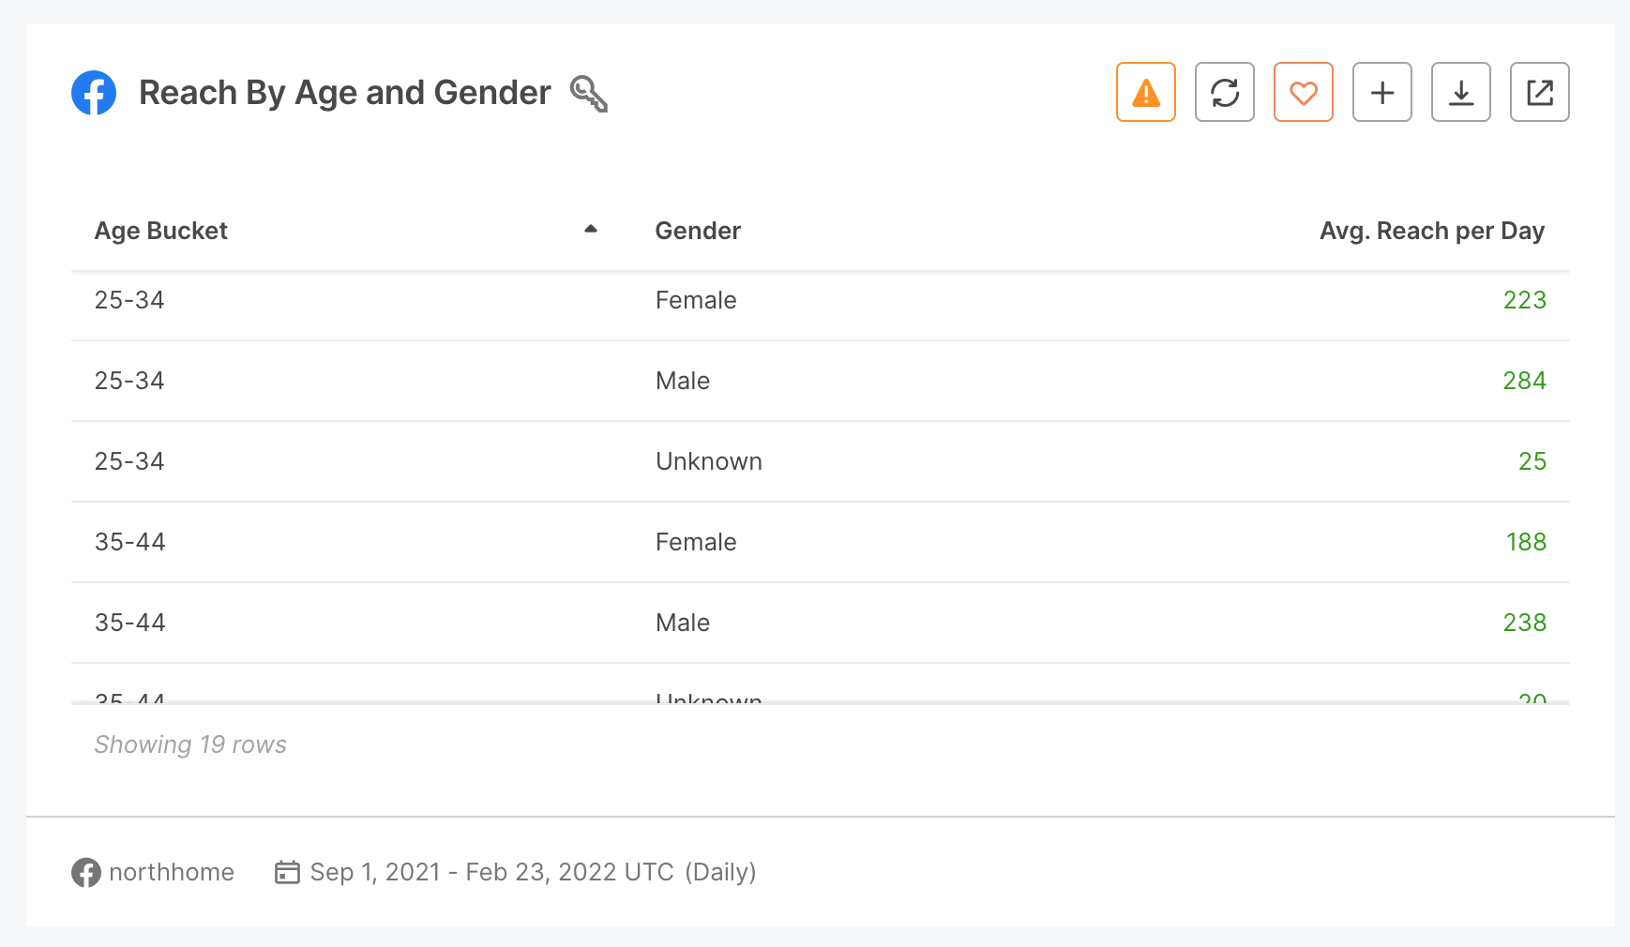The width and height of the screenshot is (1630, 947).
Task: Favorite this metric with heart icon
Action: click(x=1303, y=92)
